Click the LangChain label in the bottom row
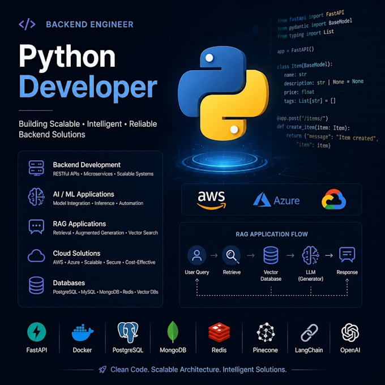Viewport: 385px width, 385px height. pyautogui.click(x=309, y=350)
